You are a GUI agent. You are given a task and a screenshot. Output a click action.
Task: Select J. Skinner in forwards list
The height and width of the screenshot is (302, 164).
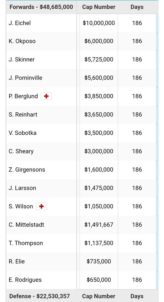21,59
